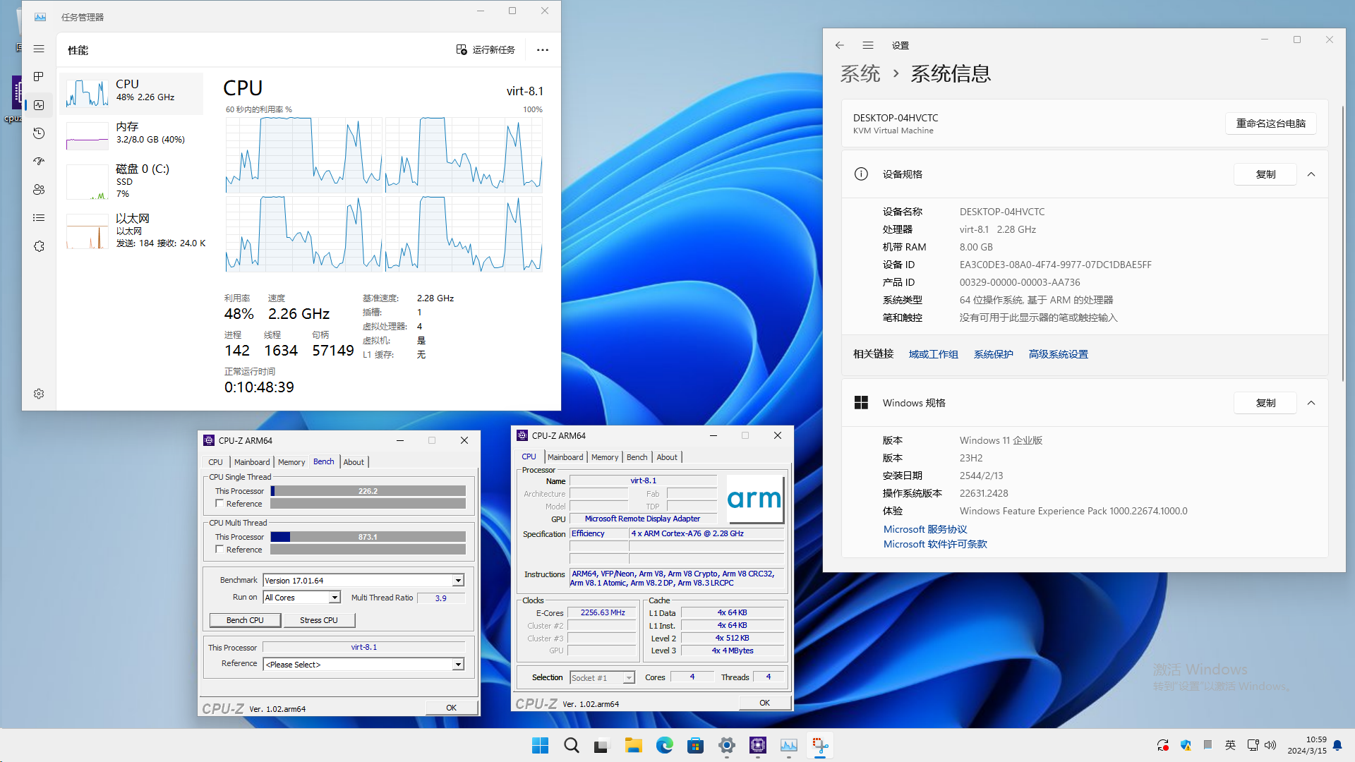Open Processes page icon in Task Manager sidebar
Image resolution: width=1355 pixels, height=762 pixels.
click(x=39, y=76)
